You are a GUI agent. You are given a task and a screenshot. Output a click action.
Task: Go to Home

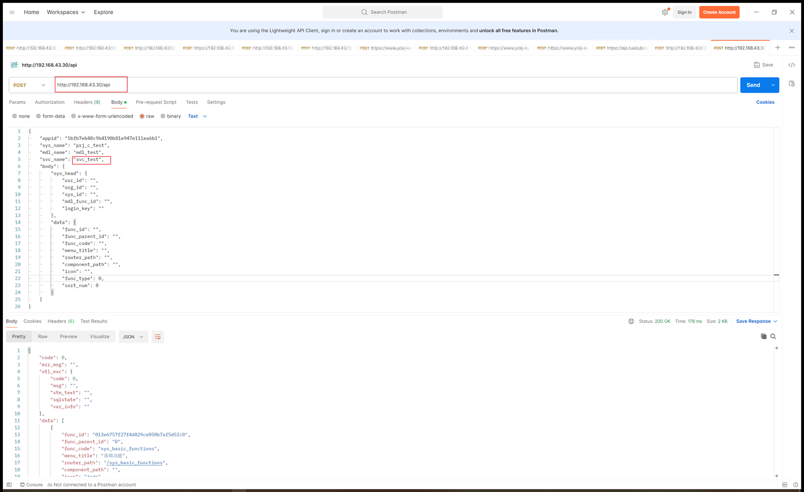31,12
